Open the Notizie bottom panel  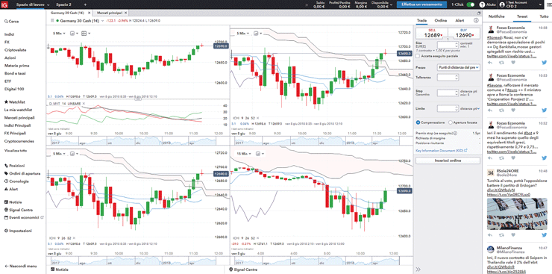[60, 270]
